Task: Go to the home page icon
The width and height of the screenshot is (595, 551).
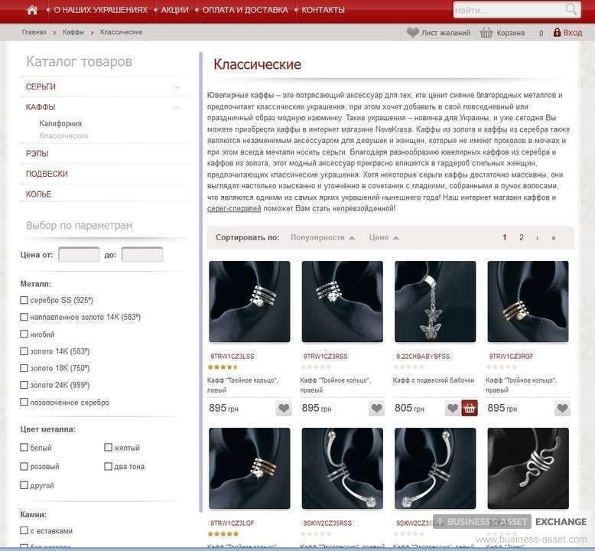Action: [32, 10]
